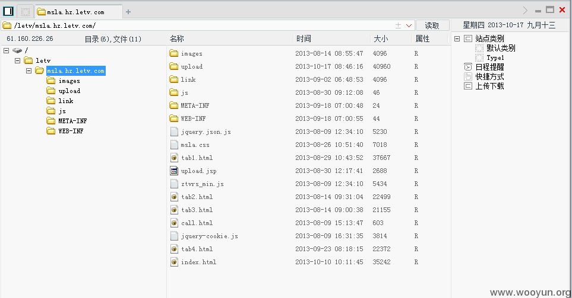
Task: Select the images folder in left tree
Action: click(x=69, y=81)
